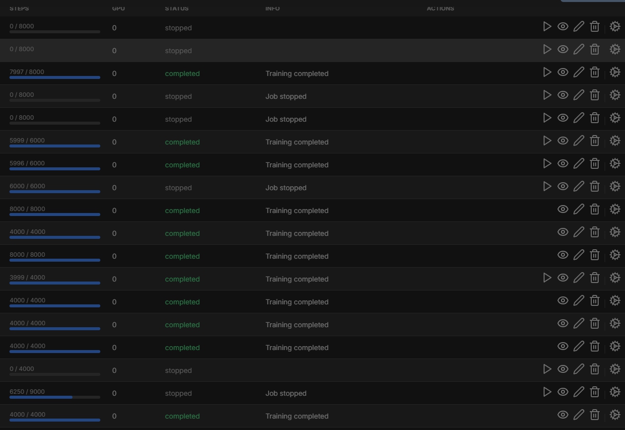The height and width of the screenshot is (430, 625).
Task: Delete the stopped 6000 / 6000 job
Action: [595, 186]
